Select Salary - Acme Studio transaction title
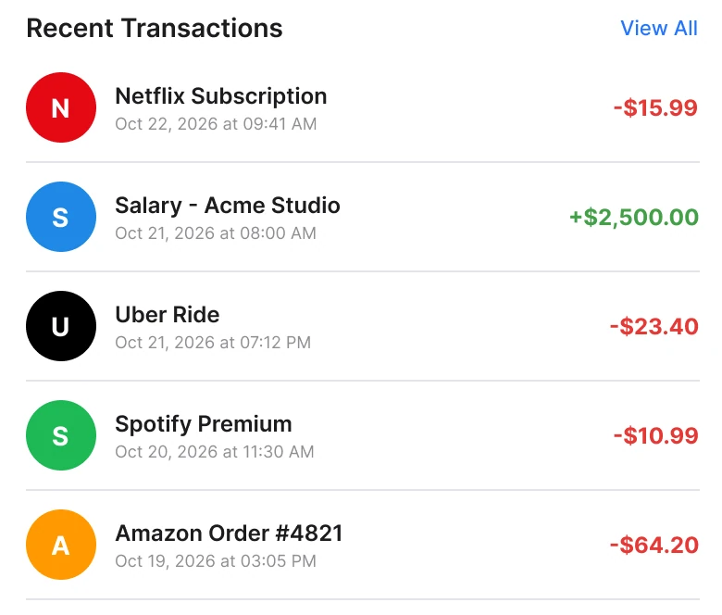722x615 pixels. tap(228, 206)
